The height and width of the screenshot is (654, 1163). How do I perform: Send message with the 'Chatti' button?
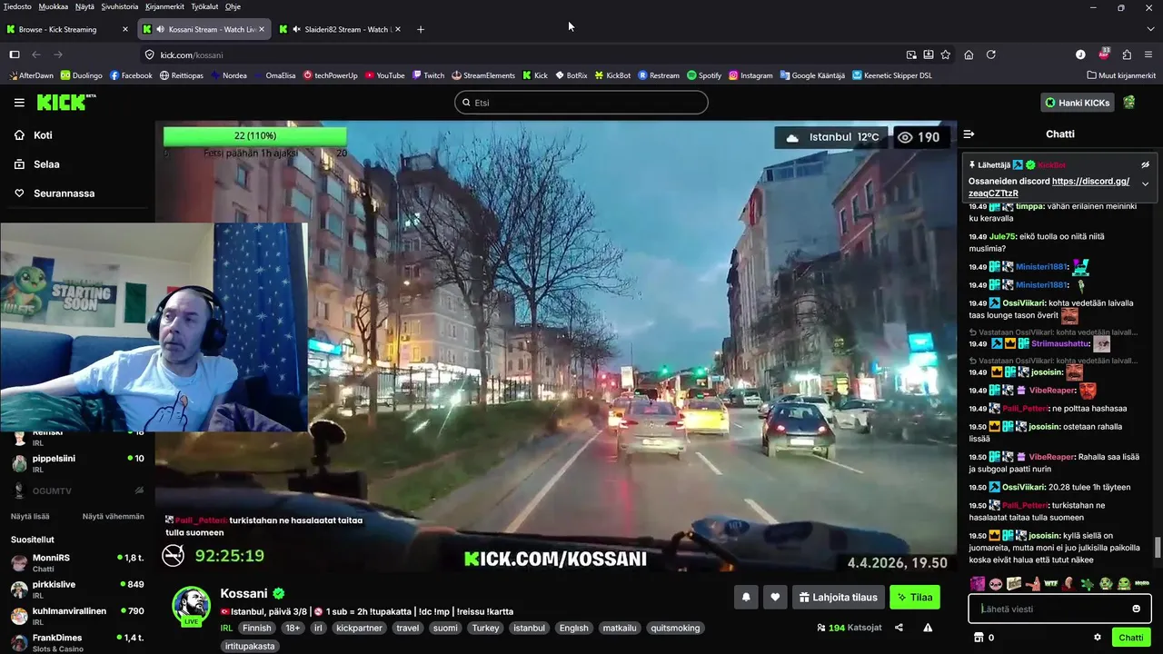[x=1131, y=638]
